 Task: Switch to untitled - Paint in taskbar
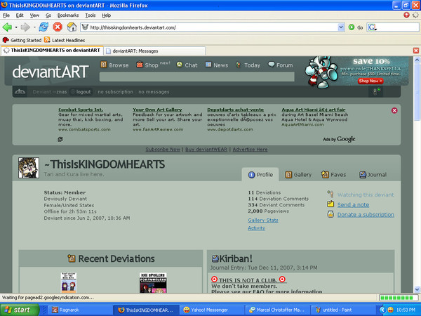[x=343, y=310]
